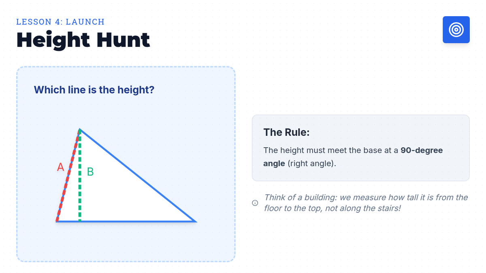
Task: Click the small info circle icon
Action: click(x=255, y=203)
